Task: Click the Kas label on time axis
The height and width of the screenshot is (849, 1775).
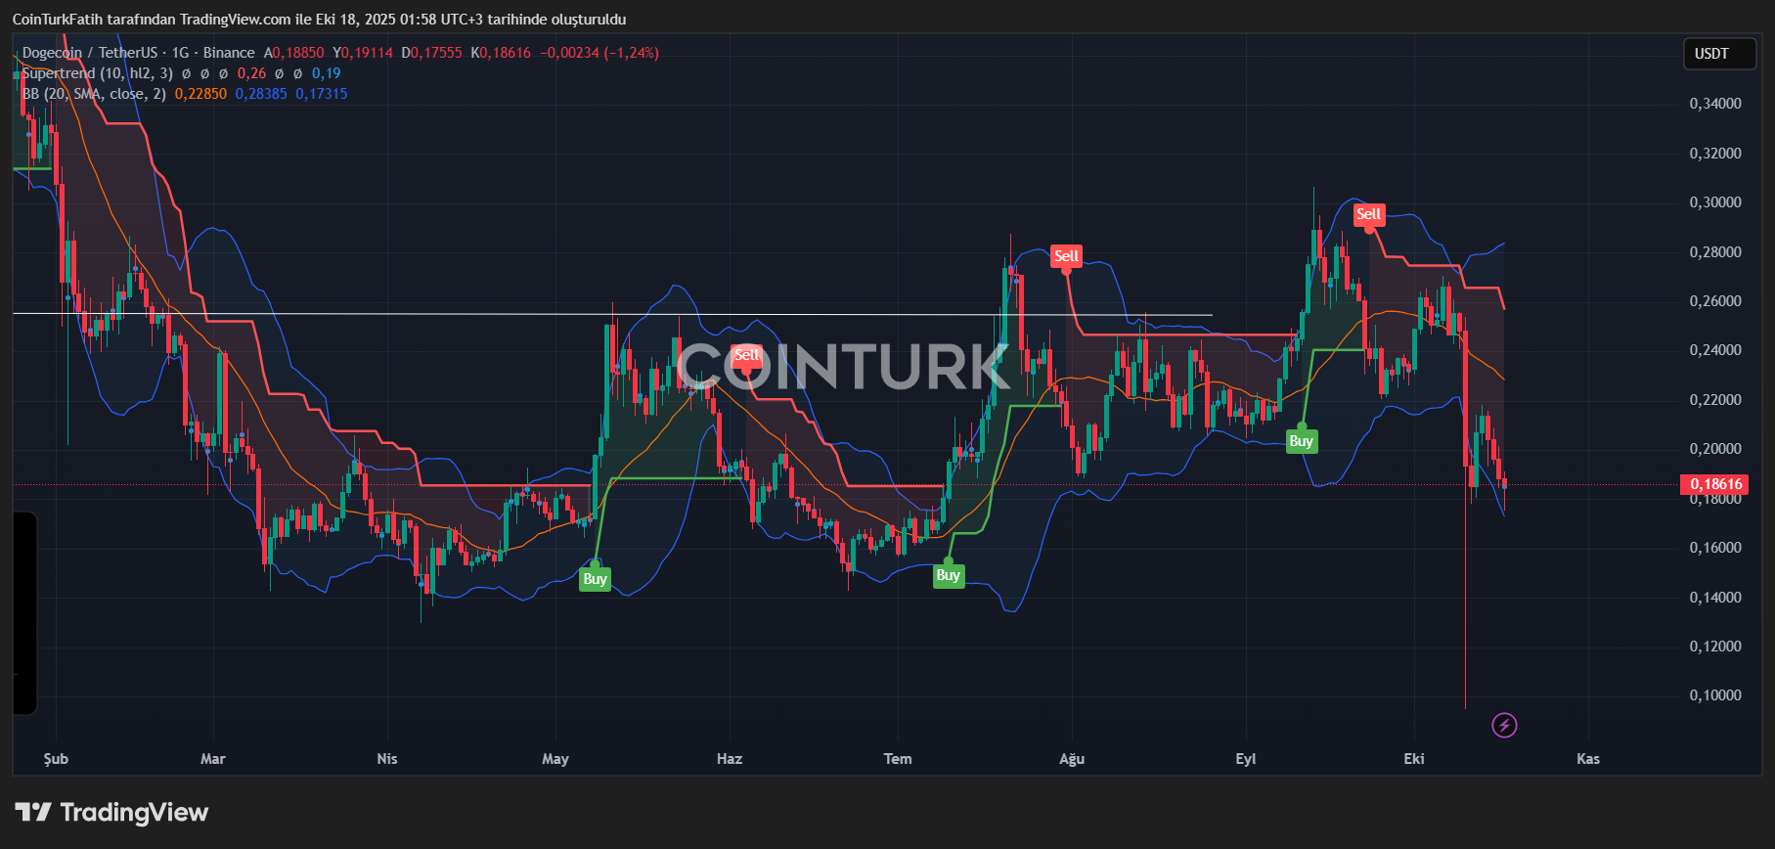Action: point(1588,759)
